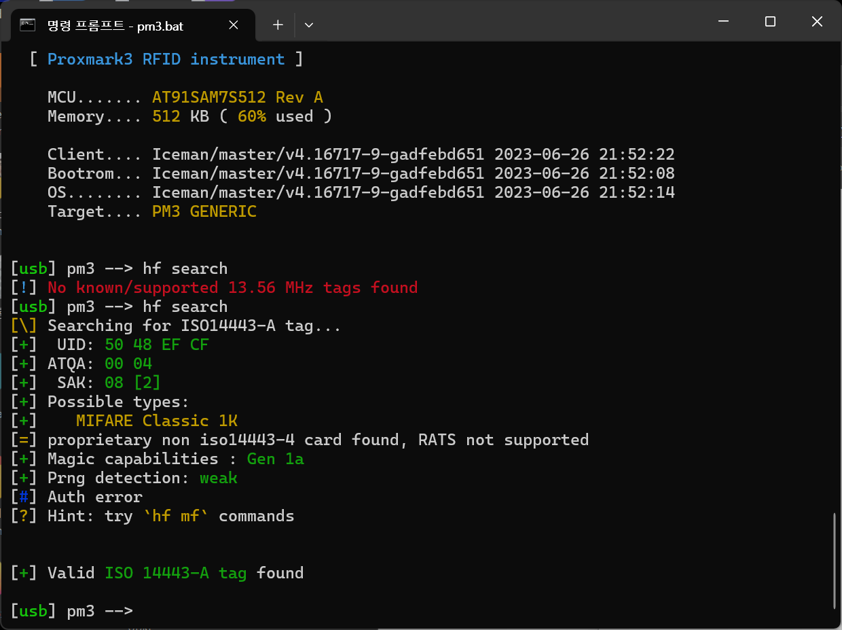Click the Prng detection 'weak' value
The height and width of the screenshot is (630, 842).
(x=218, y=478)
